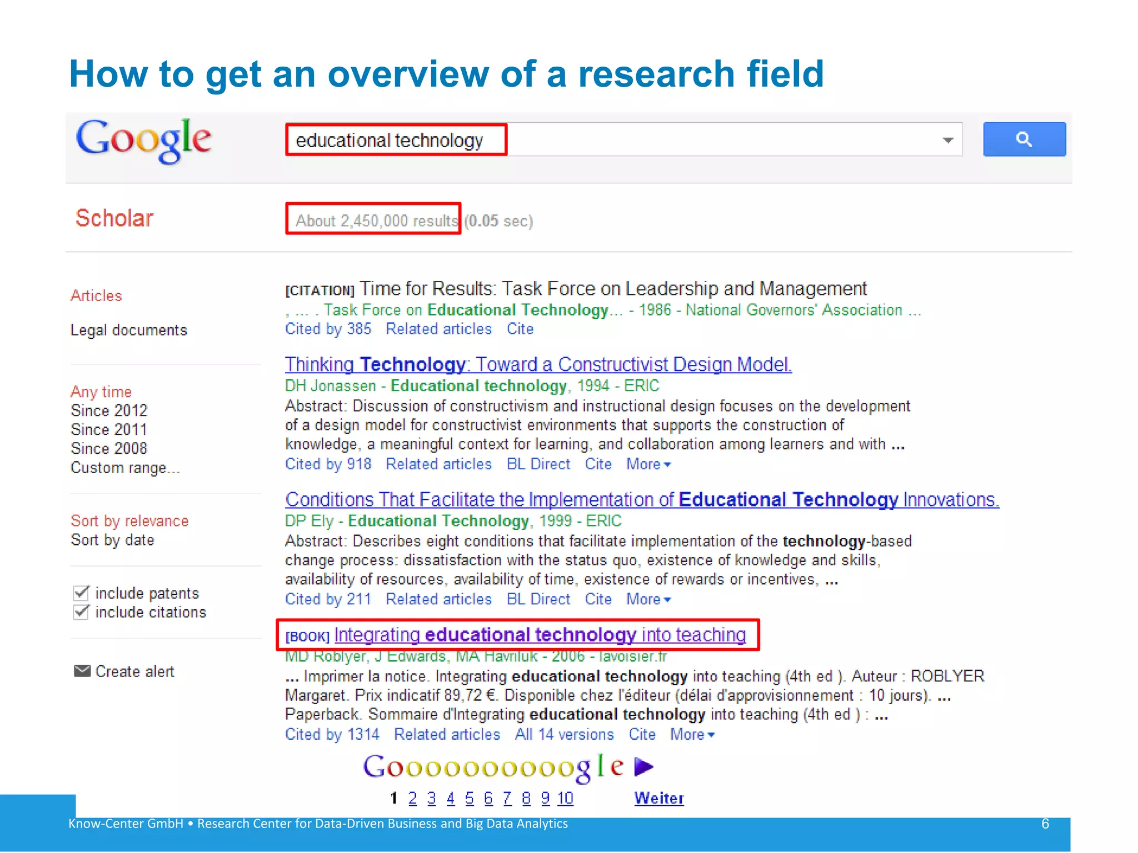
Task: Open Custom range date option
Action: (x=125, y=468)
